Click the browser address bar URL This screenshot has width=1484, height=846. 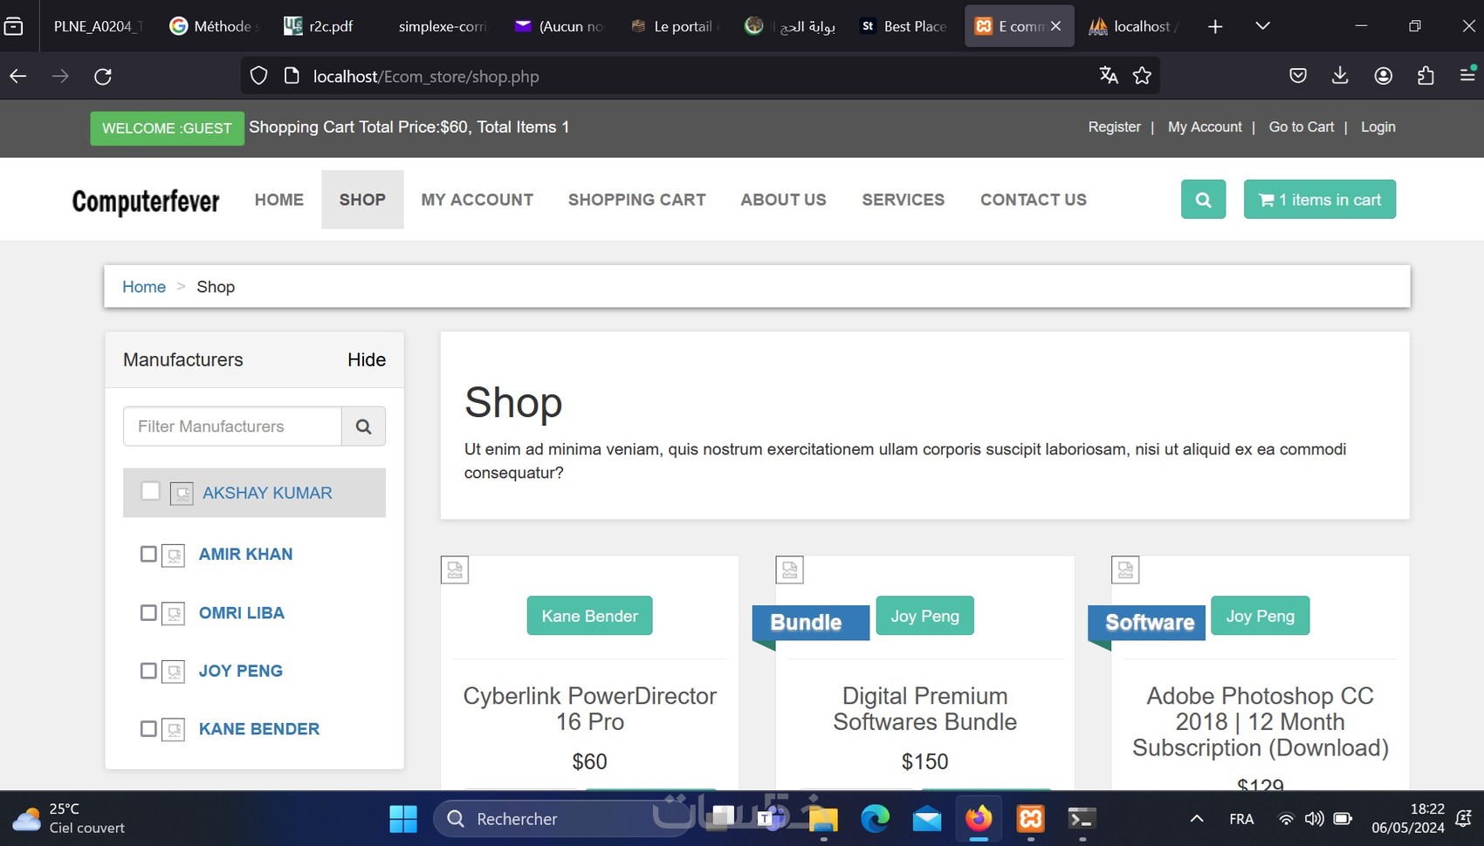pyautogui.click(x=426, y=77)
